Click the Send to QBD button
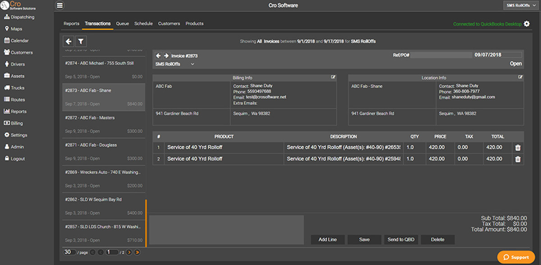541x265 pixels. (x=401, y=239)
